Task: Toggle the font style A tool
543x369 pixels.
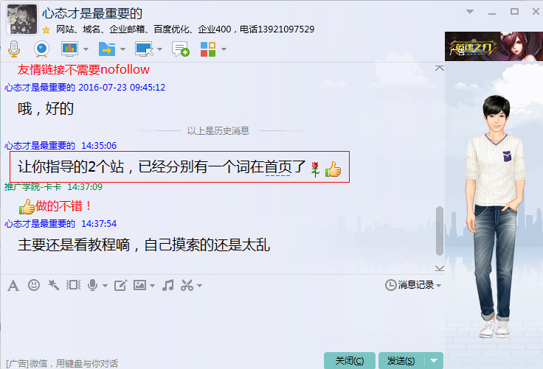Action: pyautogui.click(x=13, y=286)
